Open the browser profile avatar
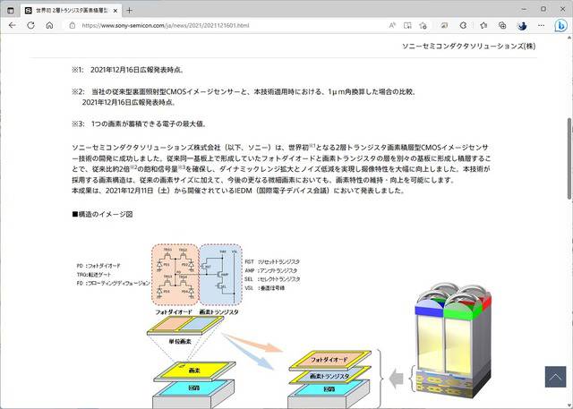Viewport: 573px width, 409px height. 522,26
